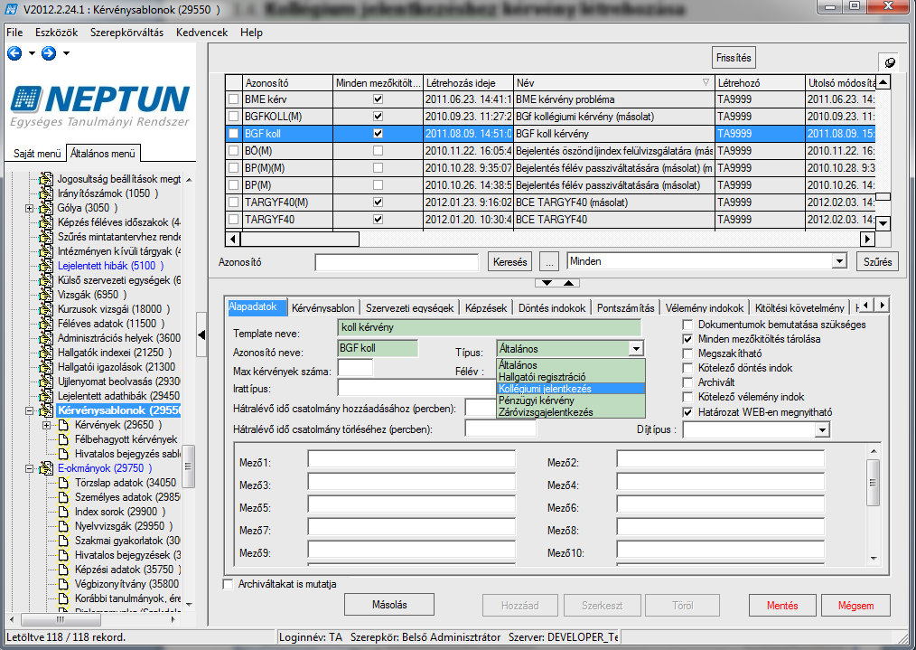Viewport: 916px width, 650px height.
Task: Open the forward arrow history dropdown
Action: coord(66,53)
